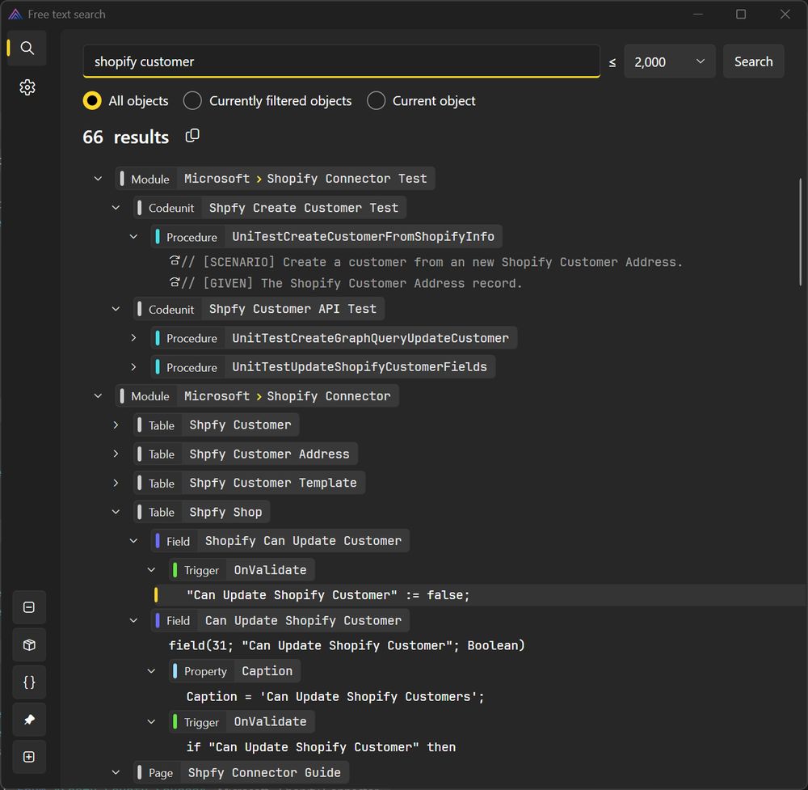Select Procedure UniTestCreateCustomerFromShopifyInfo

coord(326,237)
